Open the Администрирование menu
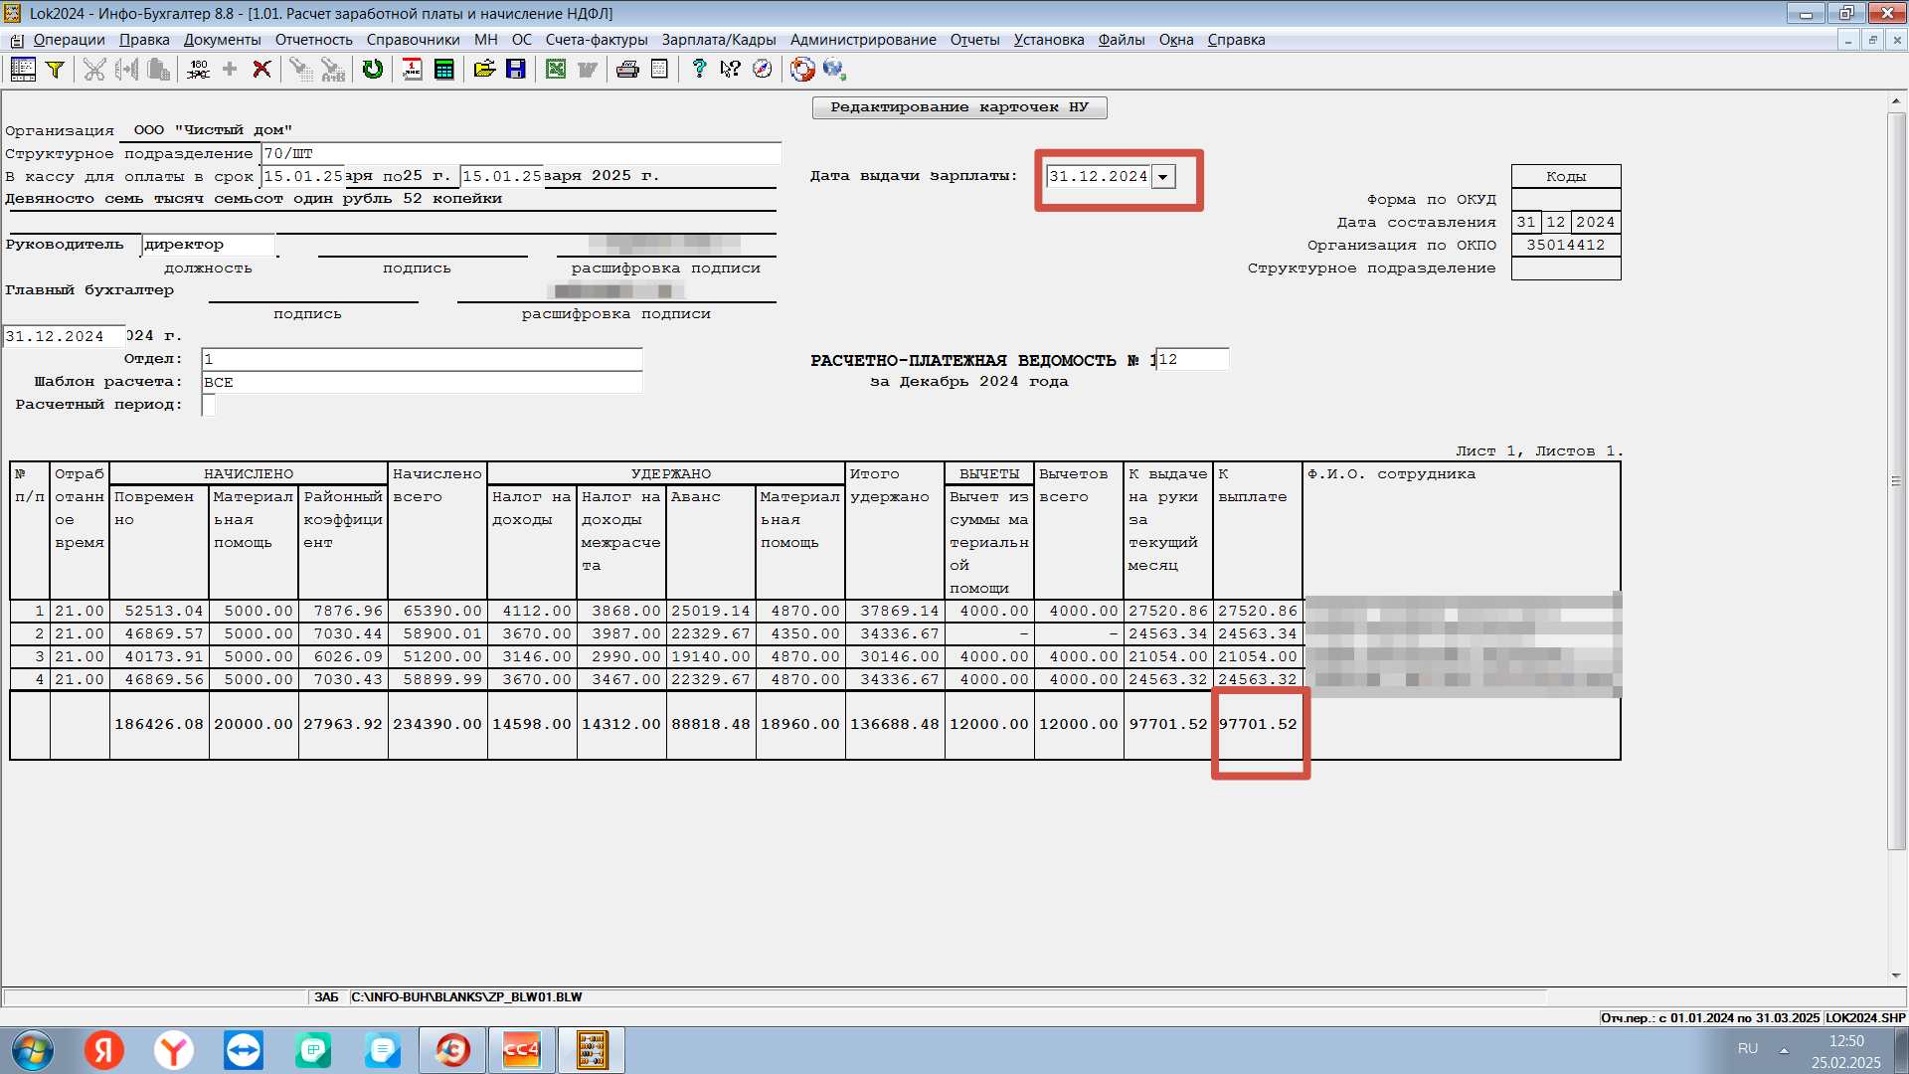 863,40
